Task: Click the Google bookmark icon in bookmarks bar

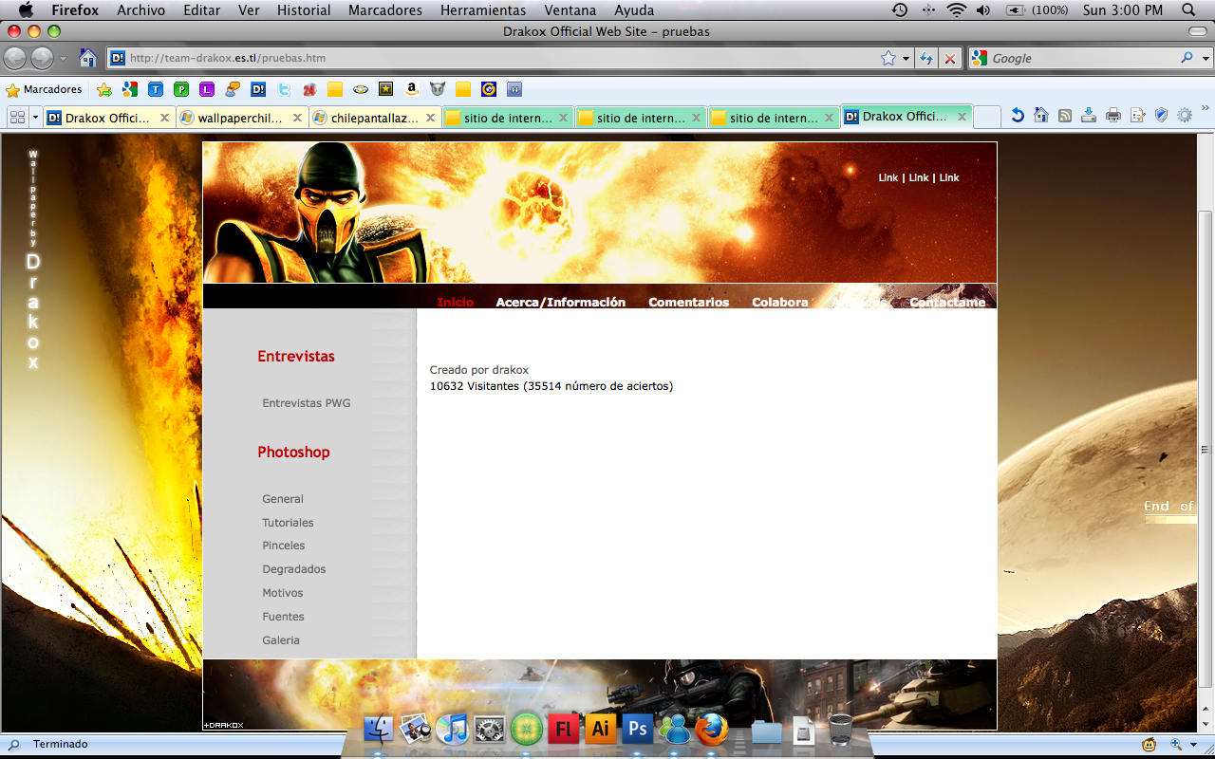Action: tap(130, 90)
